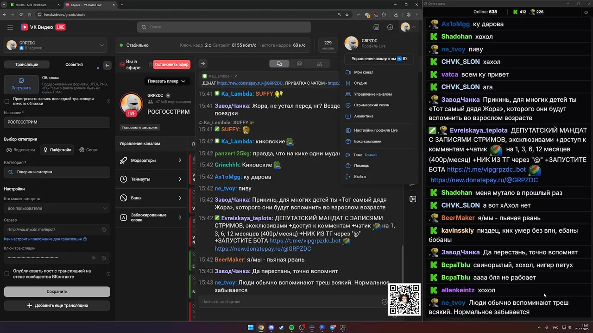Open the browser extensions puzzle icon
Screen dimensions: 593x333
384,14
